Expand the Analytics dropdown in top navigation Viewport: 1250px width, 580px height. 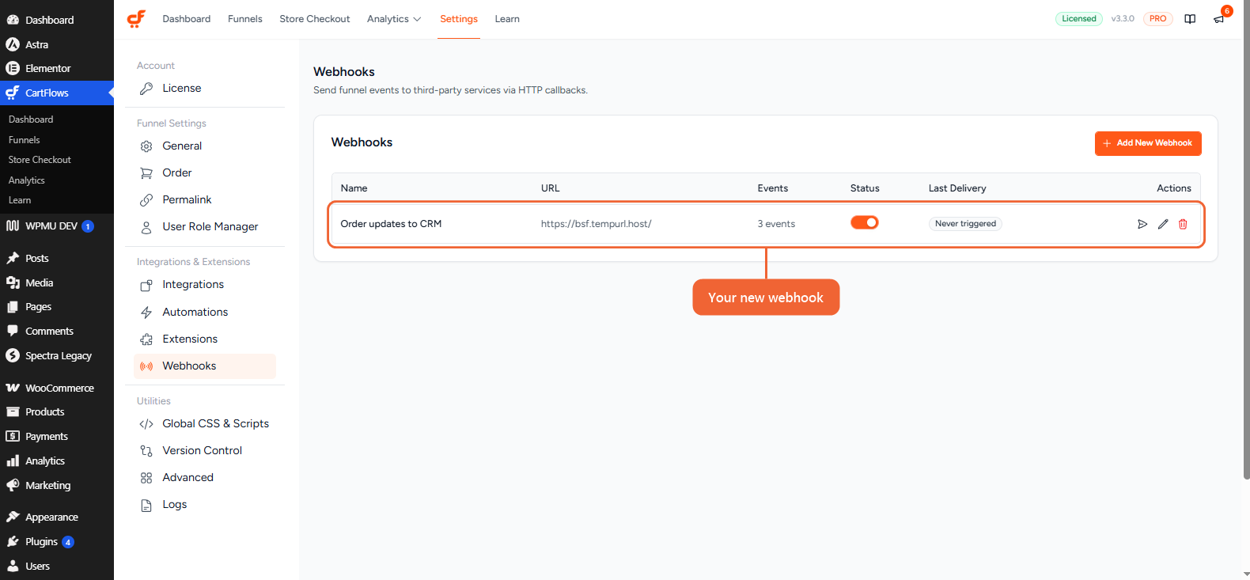tap(394, 19)
